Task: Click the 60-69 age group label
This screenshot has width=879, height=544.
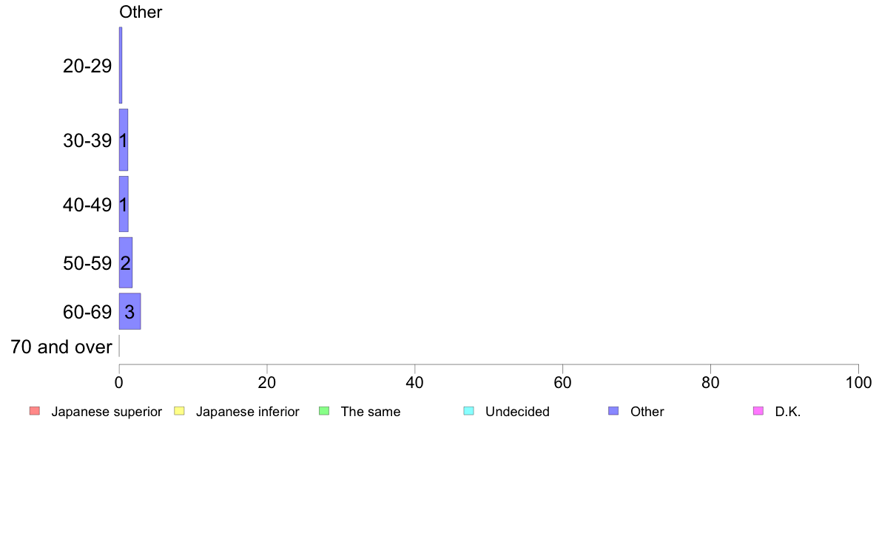Action: coord(87,311)
